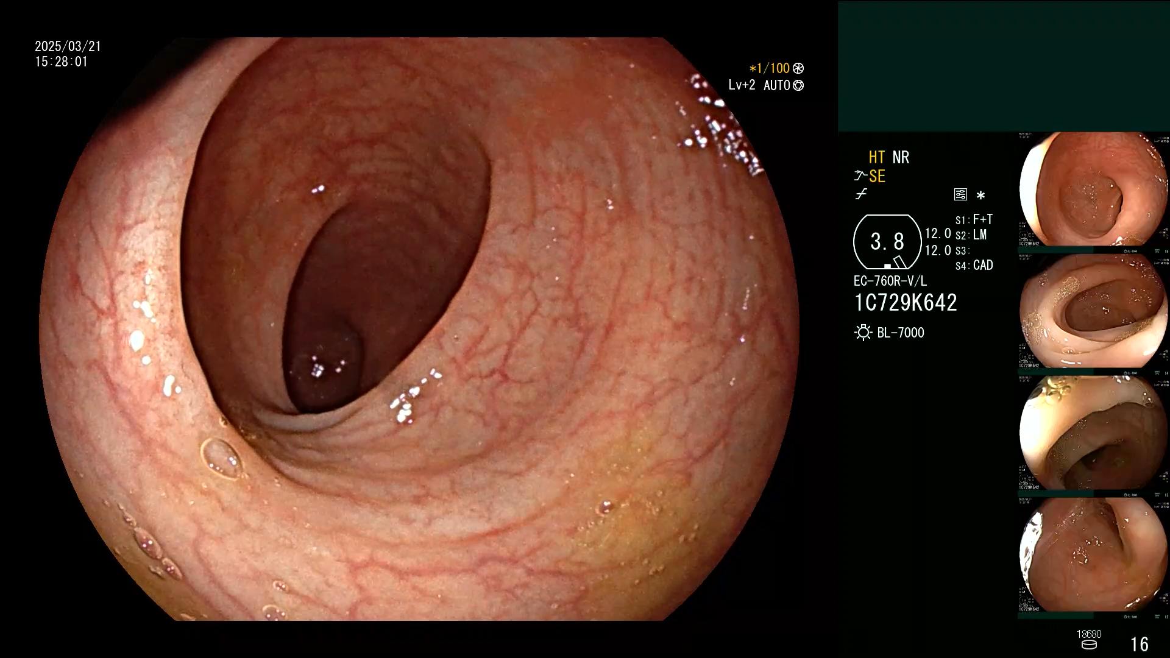Click the asterisk freeze indicator icon
This screenshot has height=658, width=1170.
tap(980, 196)
